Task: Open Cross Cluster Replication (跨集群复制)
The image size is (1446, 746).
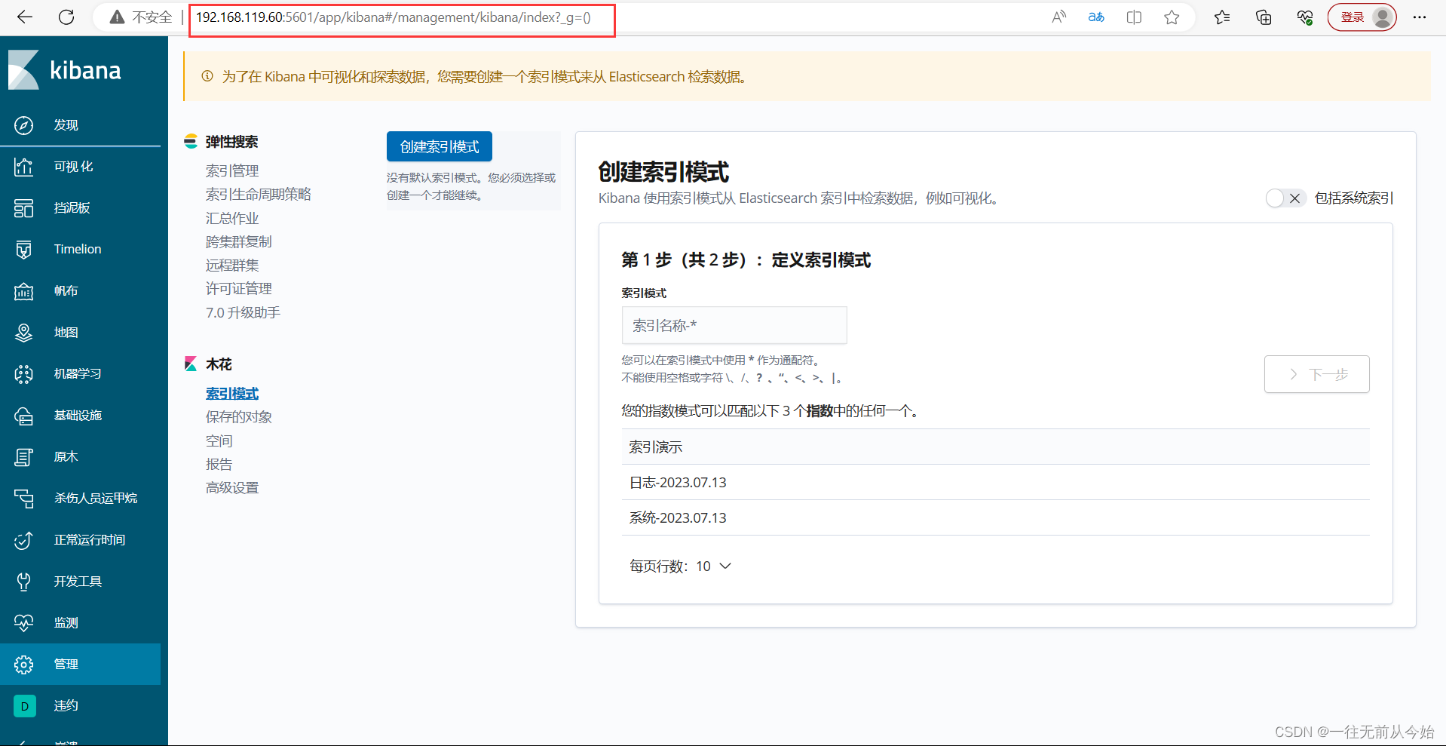Action: tap(239, 242)
